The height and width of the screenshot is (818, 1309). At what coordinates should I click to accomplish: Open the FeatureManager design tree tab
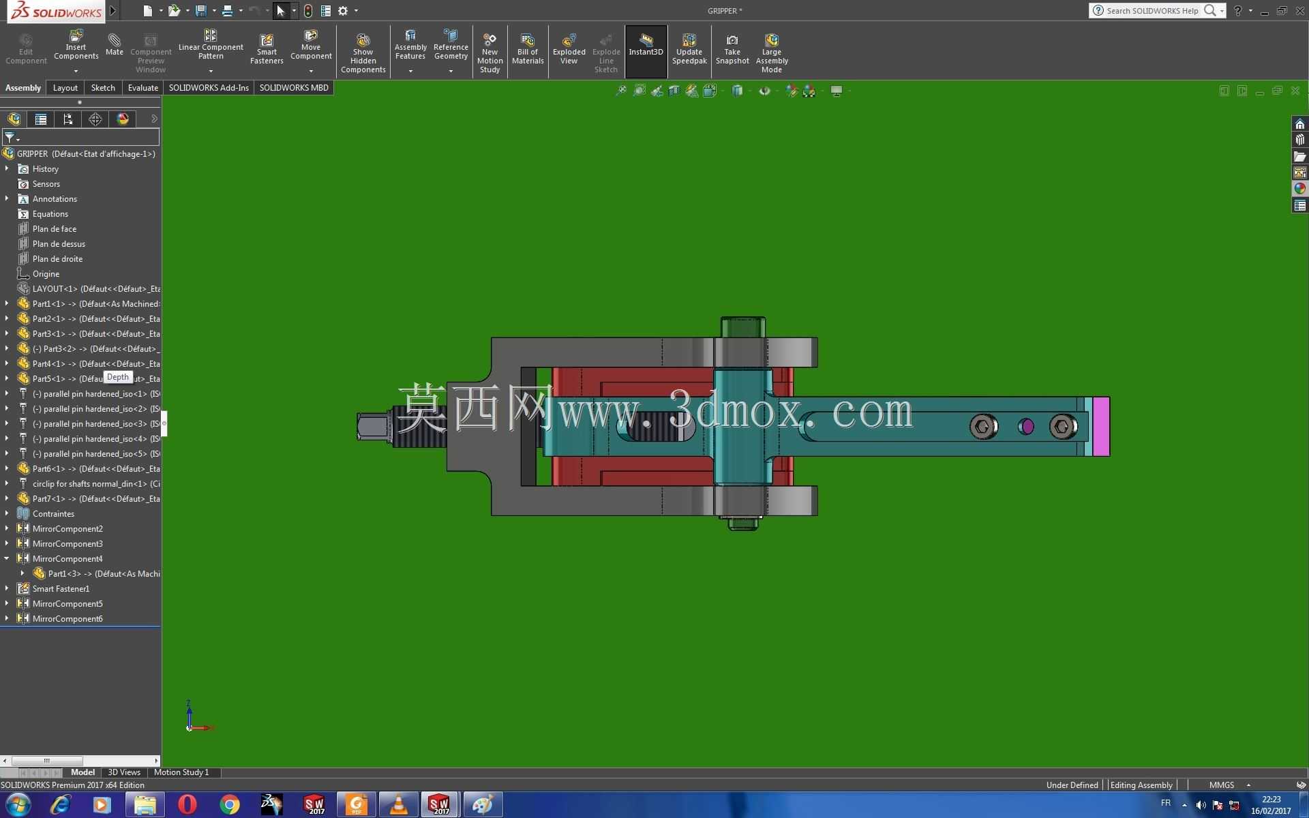14,119
